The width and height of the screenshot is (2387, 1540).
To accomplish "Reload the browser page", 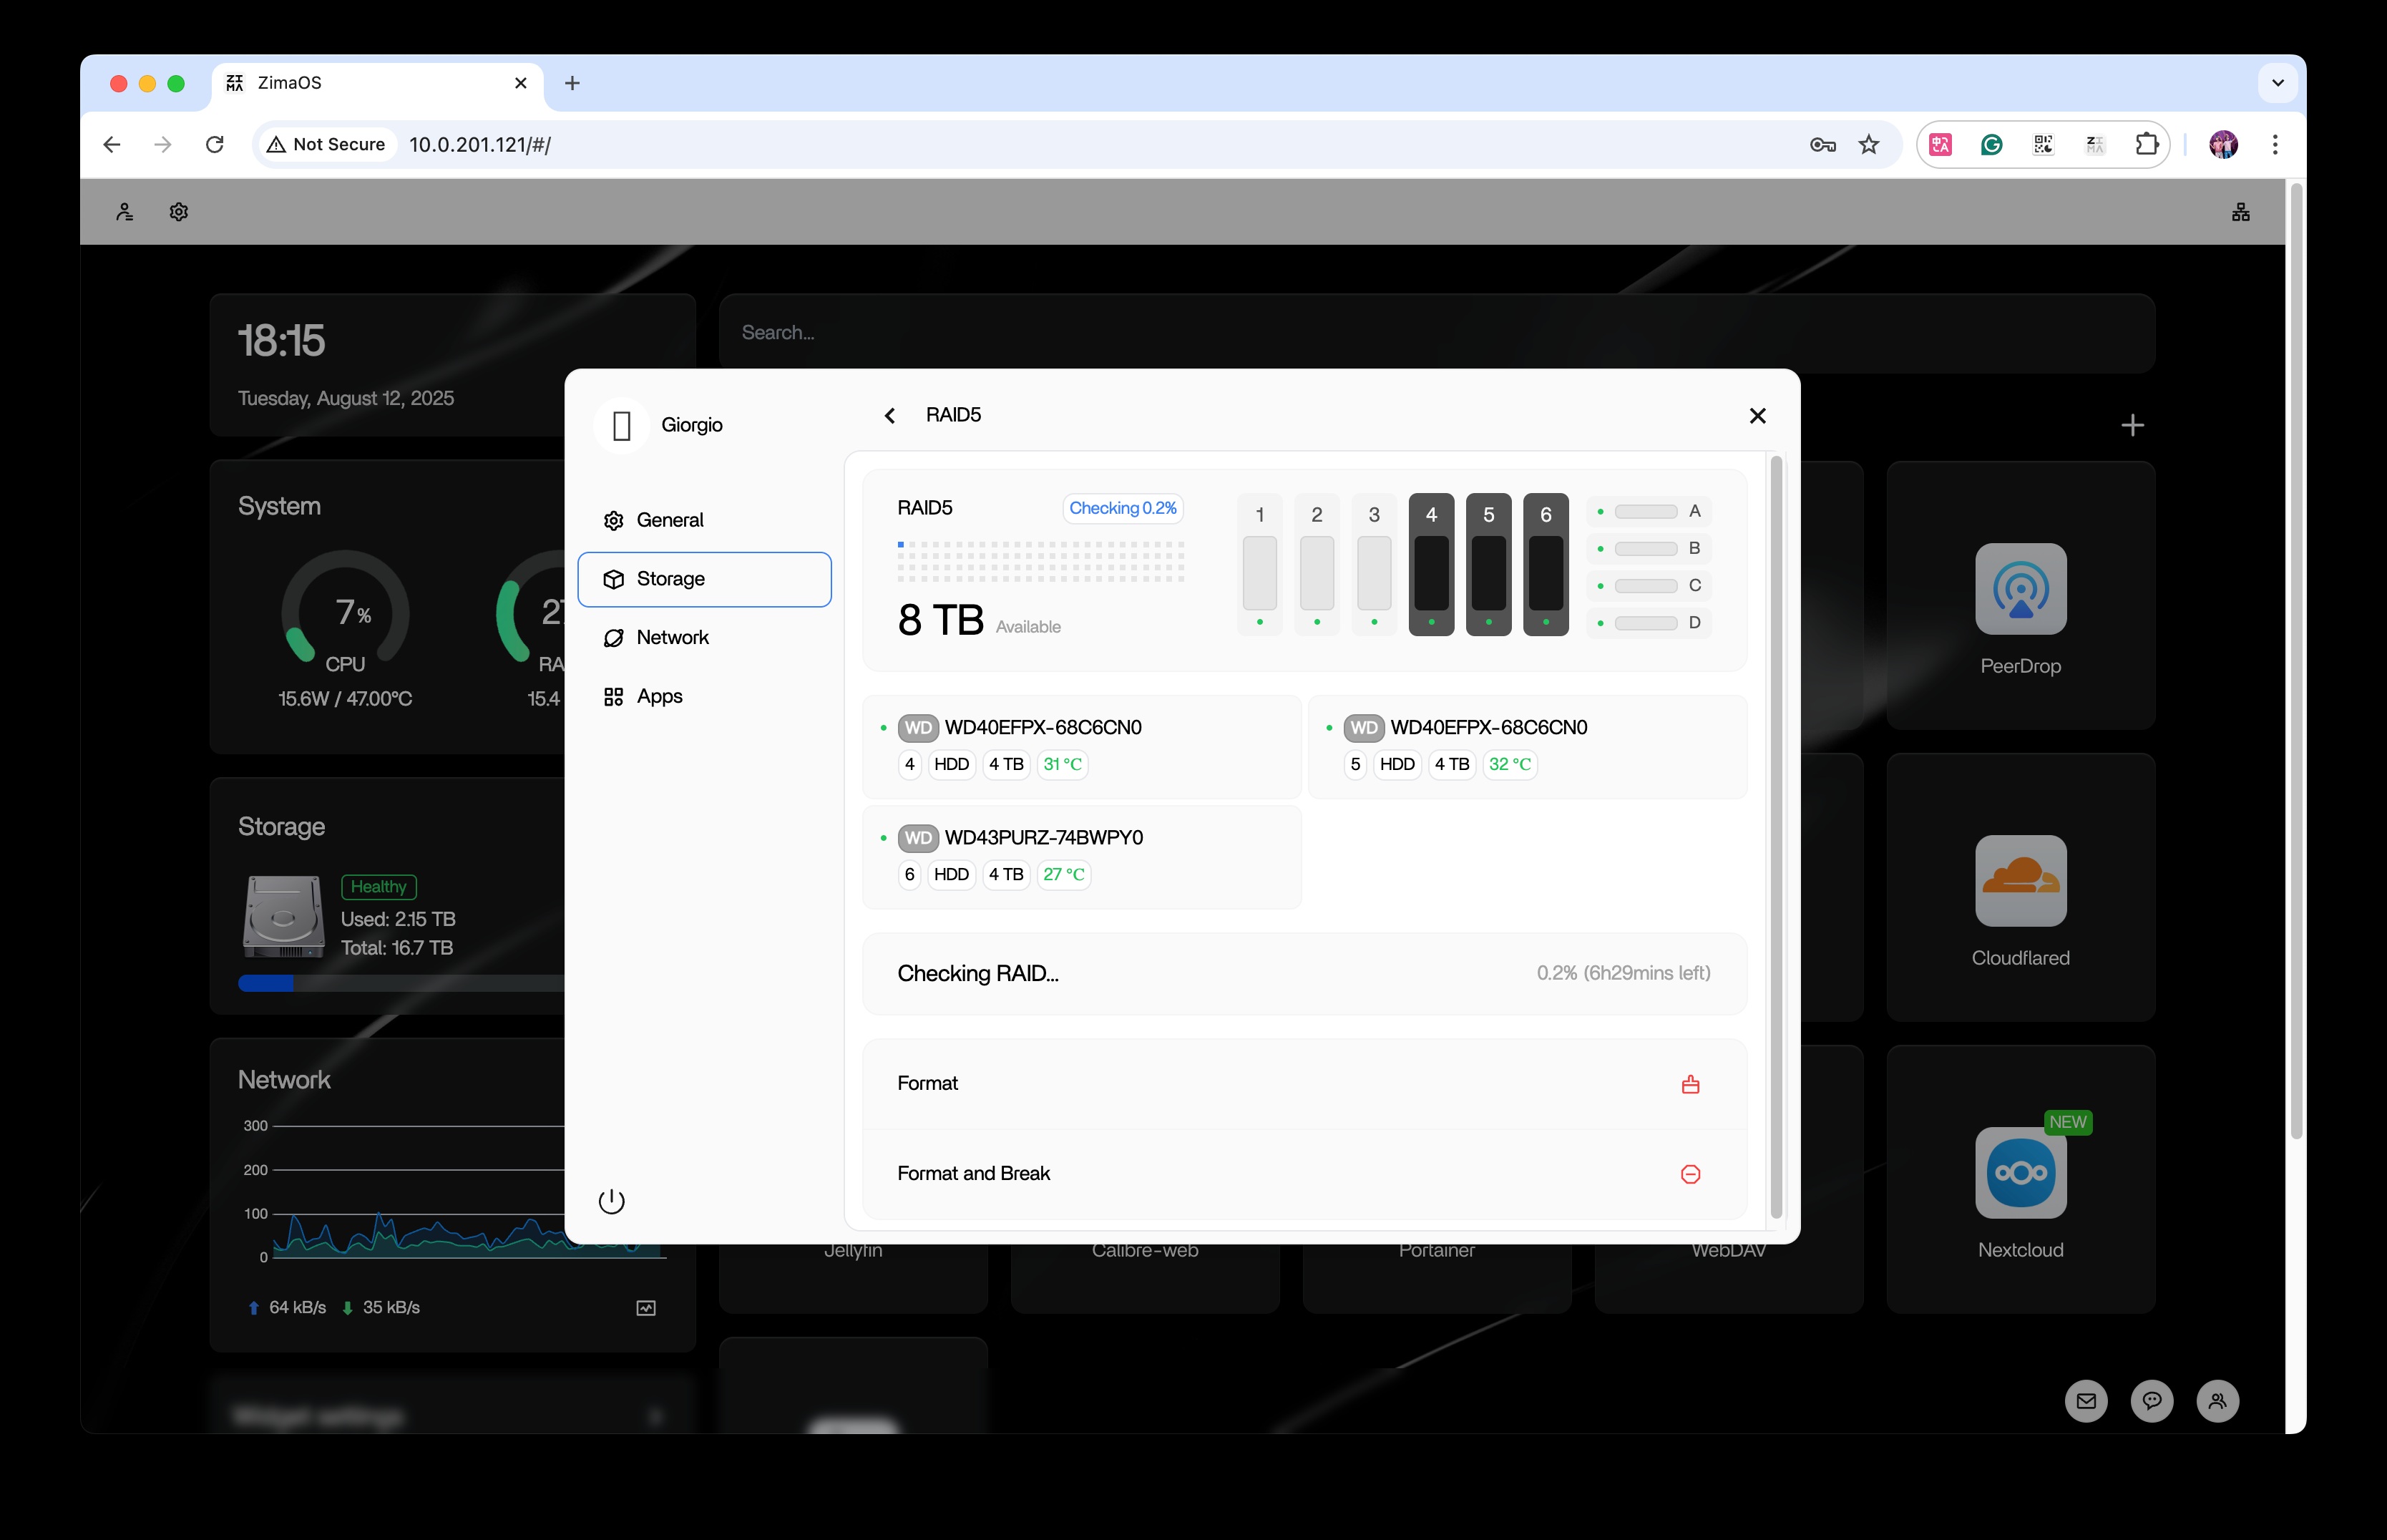I will [214, 144].
